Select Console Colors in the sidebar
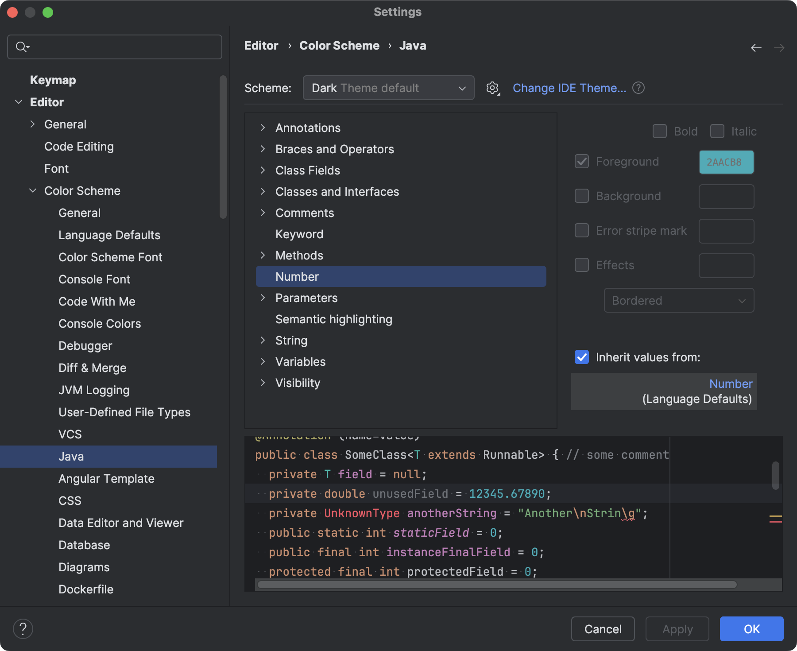797x651 pixels. [x=100, y=323]
